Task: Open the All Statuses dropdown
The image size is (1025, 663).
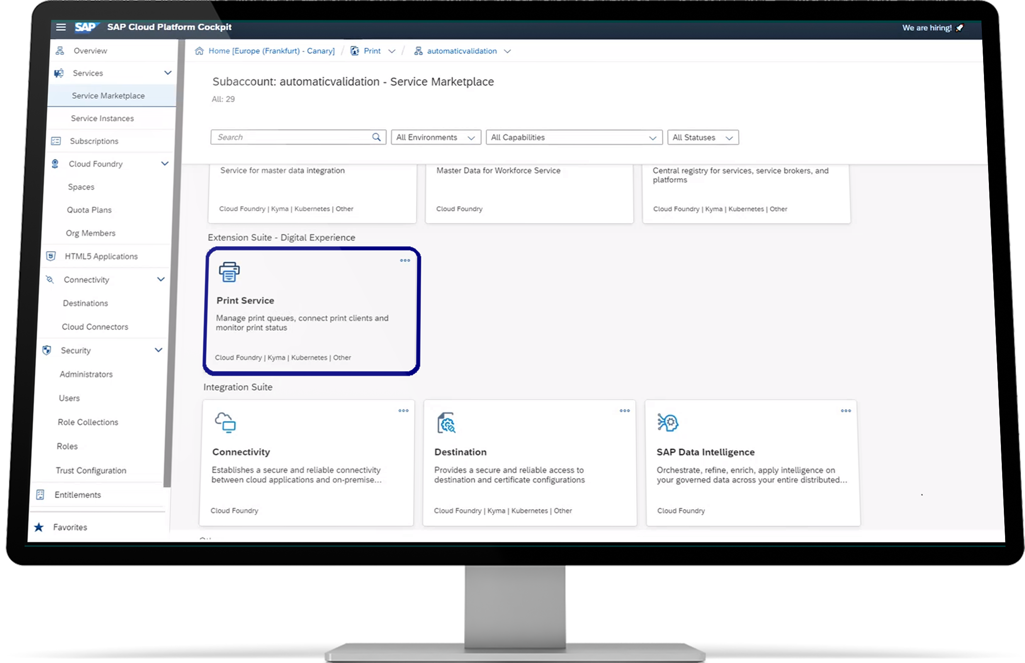Action: pos(702,138)
